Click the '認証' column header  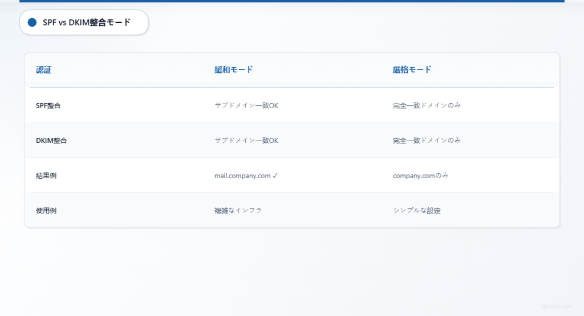click(x=43, y=70)
